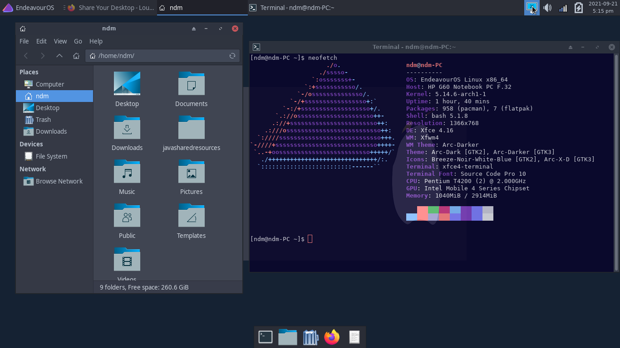Click the Places header in the sidebar
The image size is (620, 348).
[x=29, y=72]
